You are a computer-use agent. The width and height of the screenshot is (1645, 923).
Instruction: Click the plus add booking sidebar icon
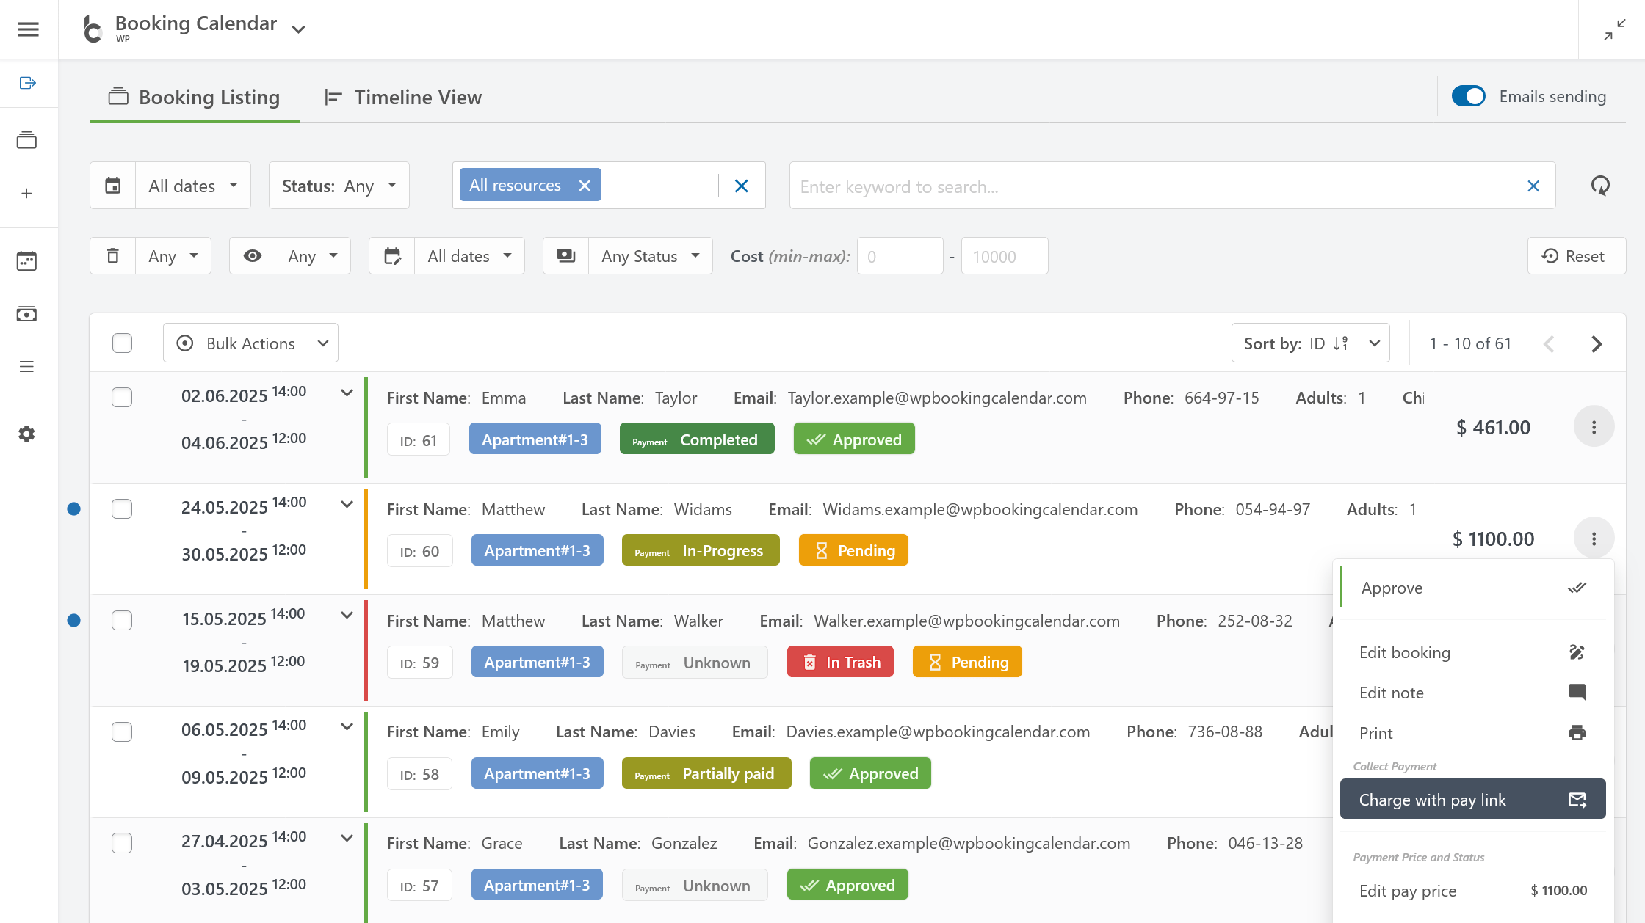pyautogui.click(x=26, y=193)
